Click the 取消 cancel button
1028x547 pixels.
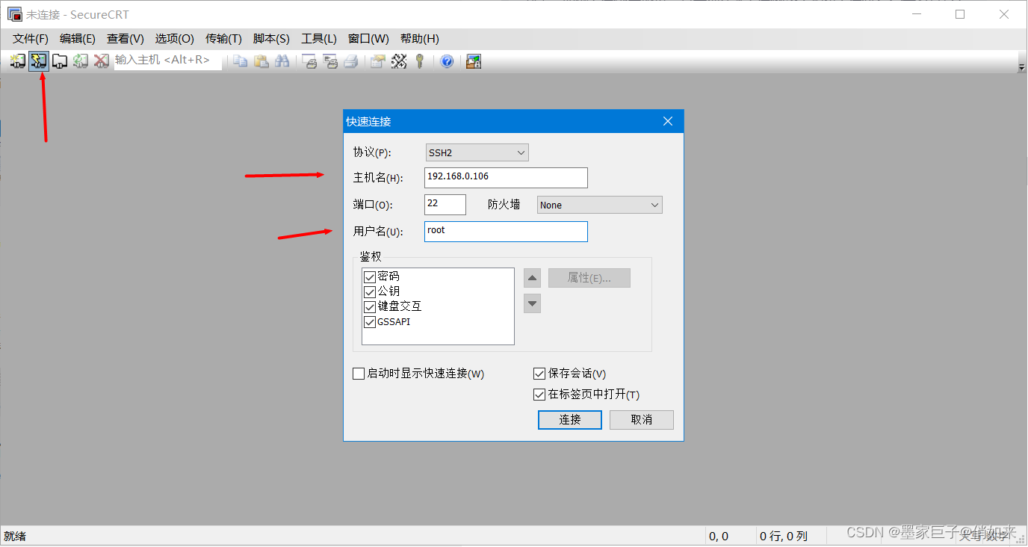click(642, 420)
